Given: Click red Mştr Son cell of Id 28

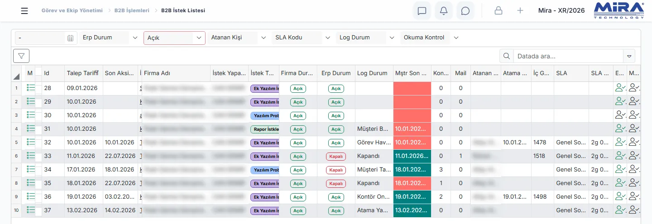Looking at the screenshot, I should click(412, 88).
